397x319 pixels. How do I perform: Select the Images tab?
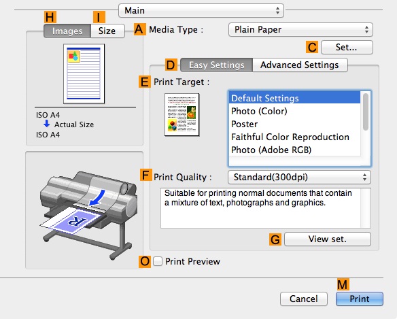click(x=67, y=31)
